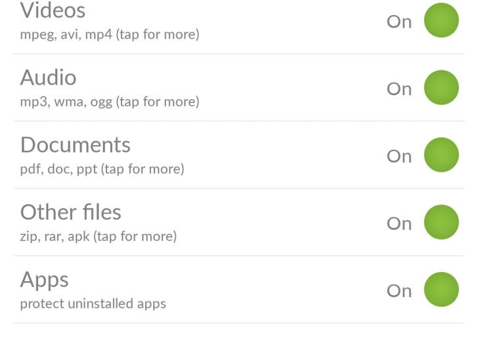
Task: Open the Audio category title
Action: [x=49, y=78]
